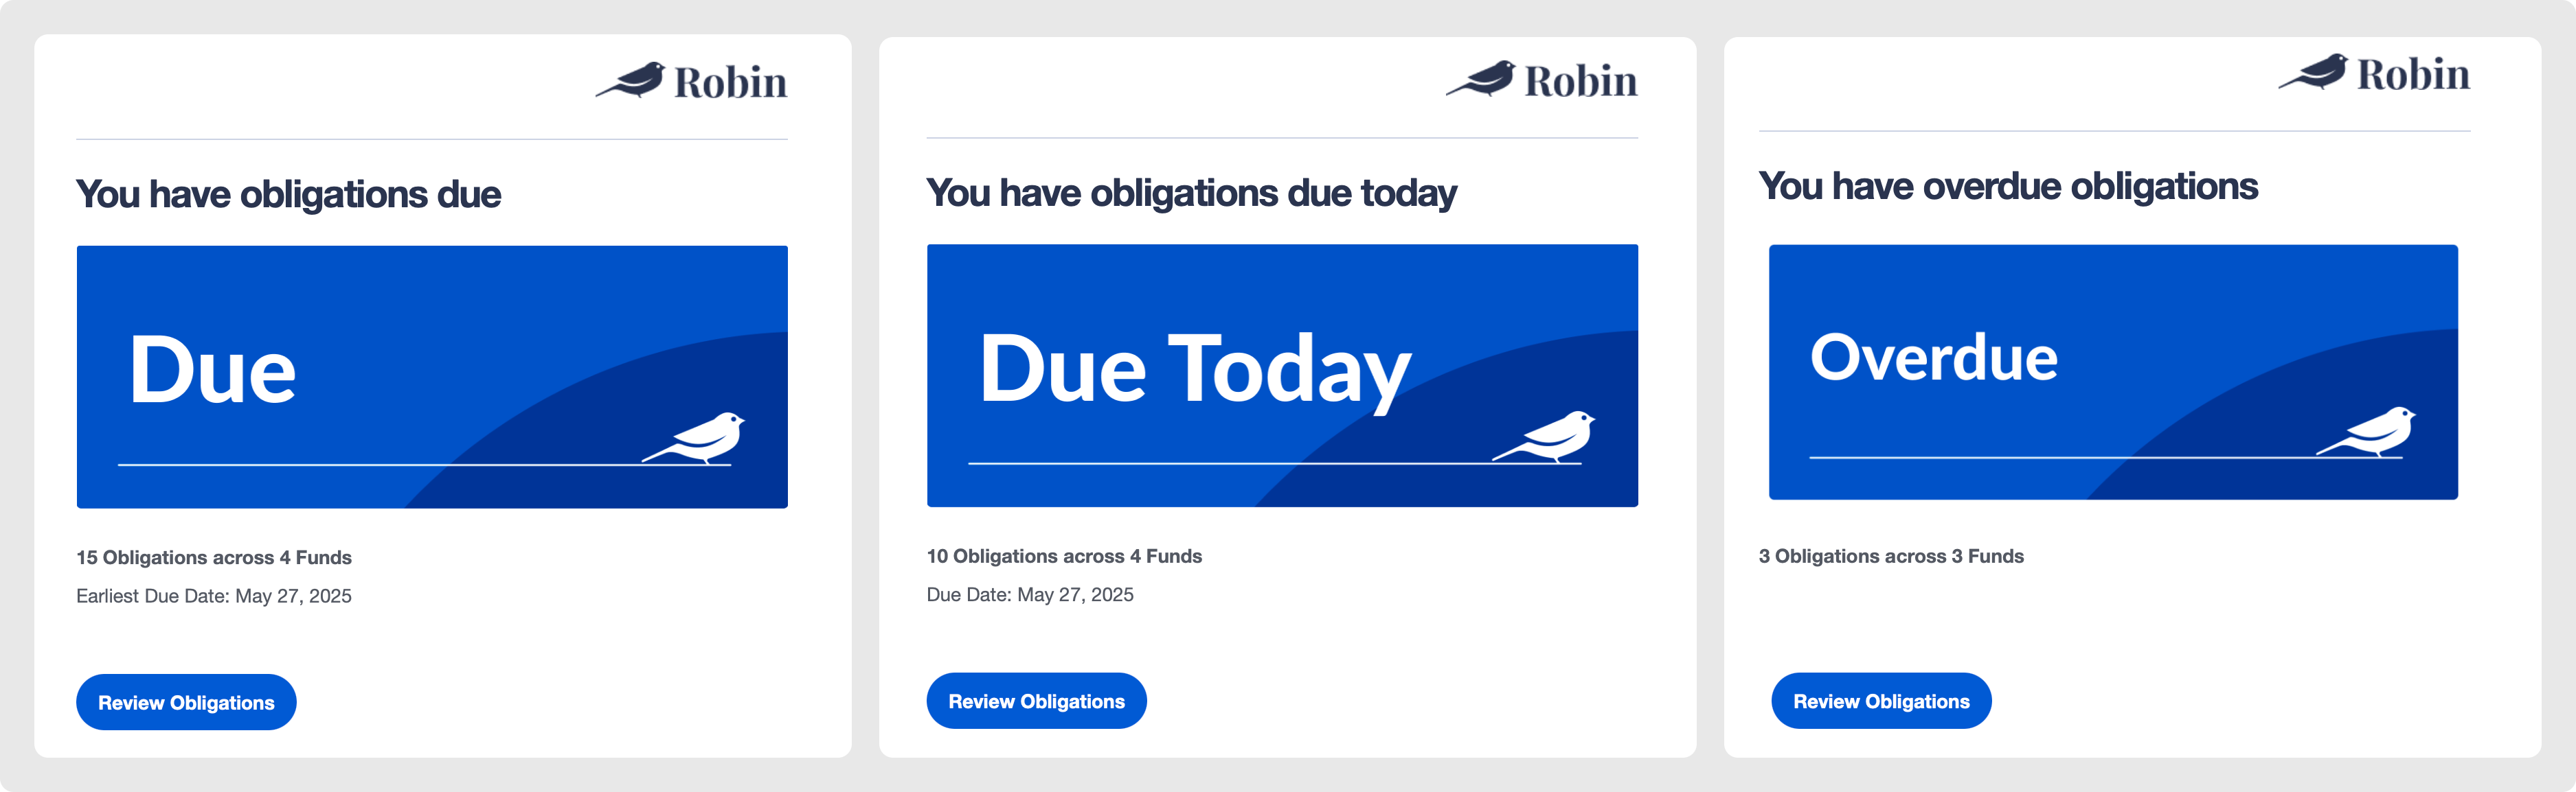This screenshot has height=792, width=2576.
Task: Click the Robin wordmark in the first card
Action: point(731,82)
